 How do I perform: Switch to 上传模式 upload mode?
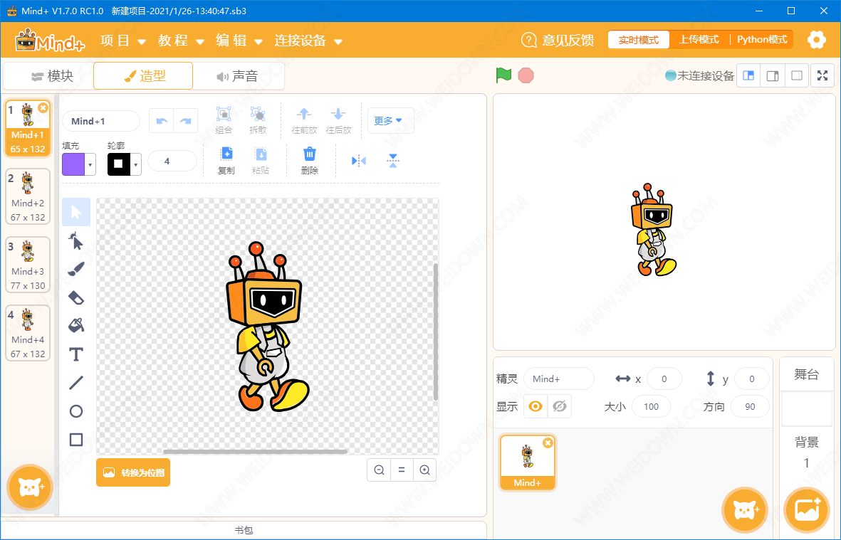(x=699, y=40)
